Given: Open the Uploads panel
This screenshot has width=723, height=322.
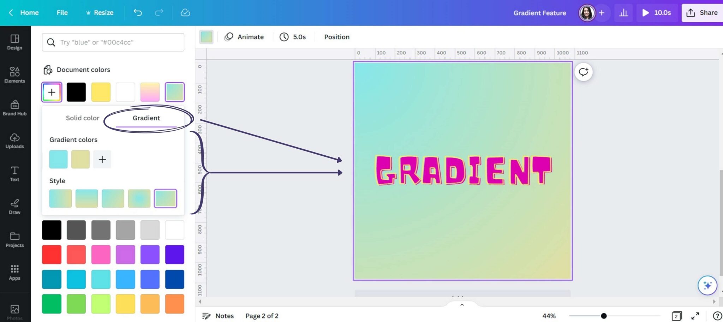Looking at the screenshot, I should tap(14, 141).
